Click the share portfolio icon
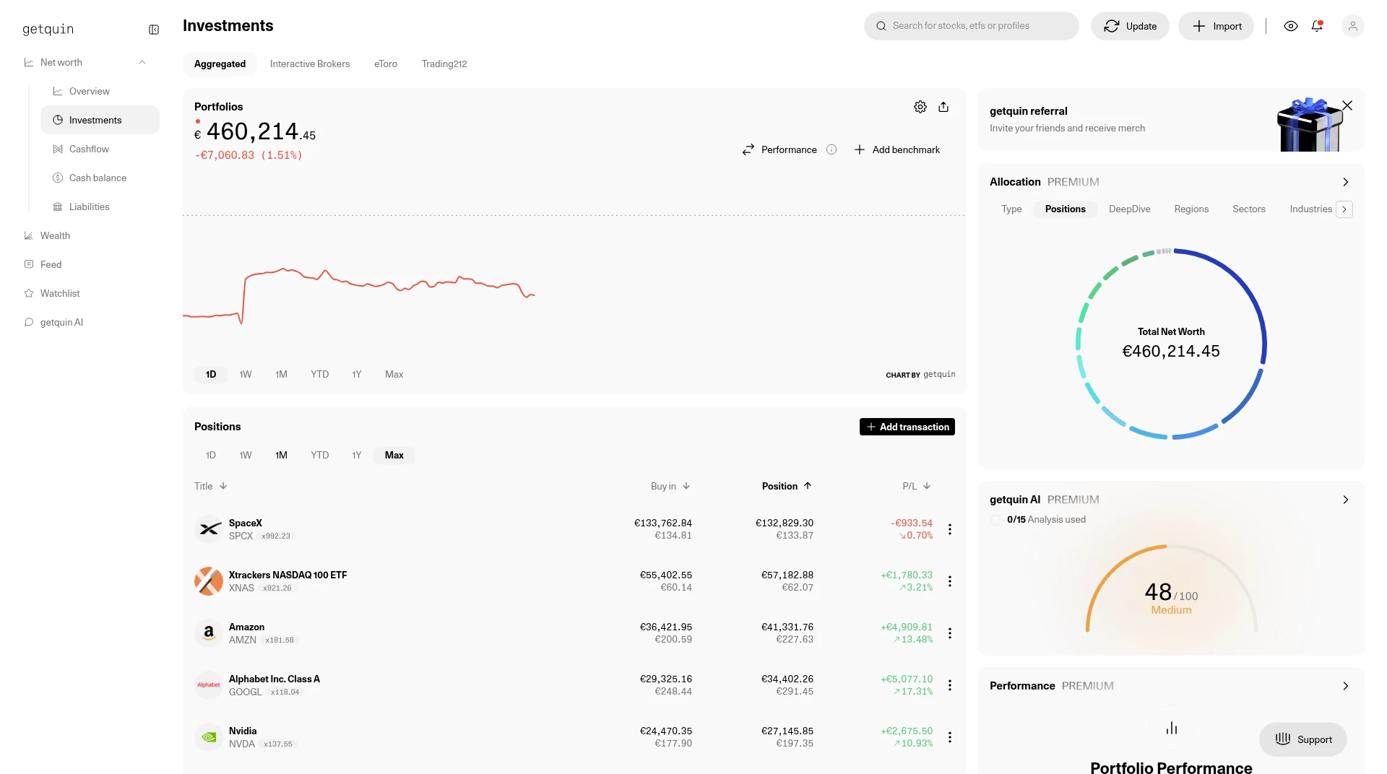This screenshot has height=774, width=1387. pyautogui.click(x=943, y=107)
